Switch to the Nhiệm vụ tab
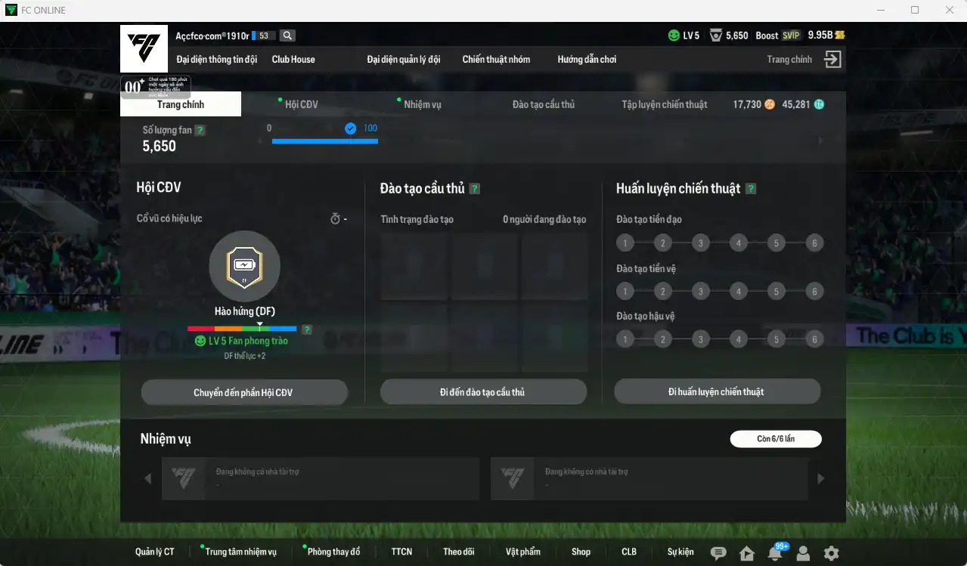The image size is (967, 566). point(423,104)
